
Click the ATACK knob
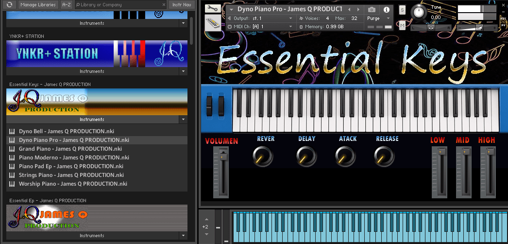(345, 156)
